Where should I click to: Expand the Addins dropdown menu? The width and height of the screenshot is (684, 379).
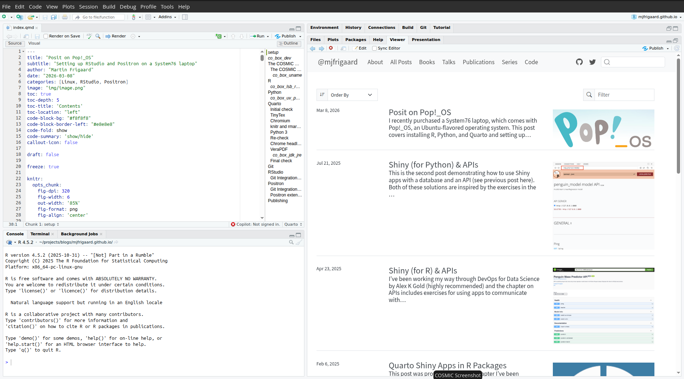coord(167,17)
